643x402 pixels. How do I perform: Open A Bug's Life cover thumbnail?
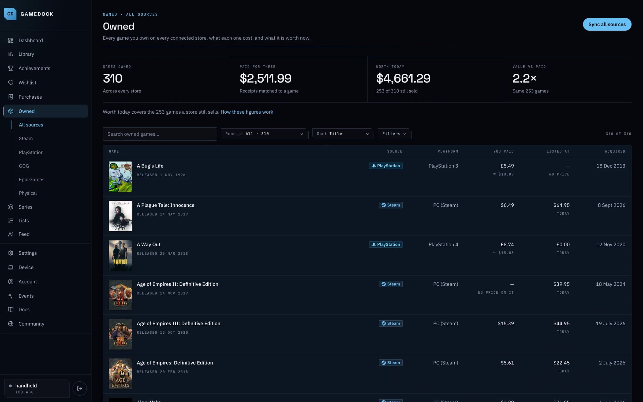pyautogui.click(x=120, y=177)
